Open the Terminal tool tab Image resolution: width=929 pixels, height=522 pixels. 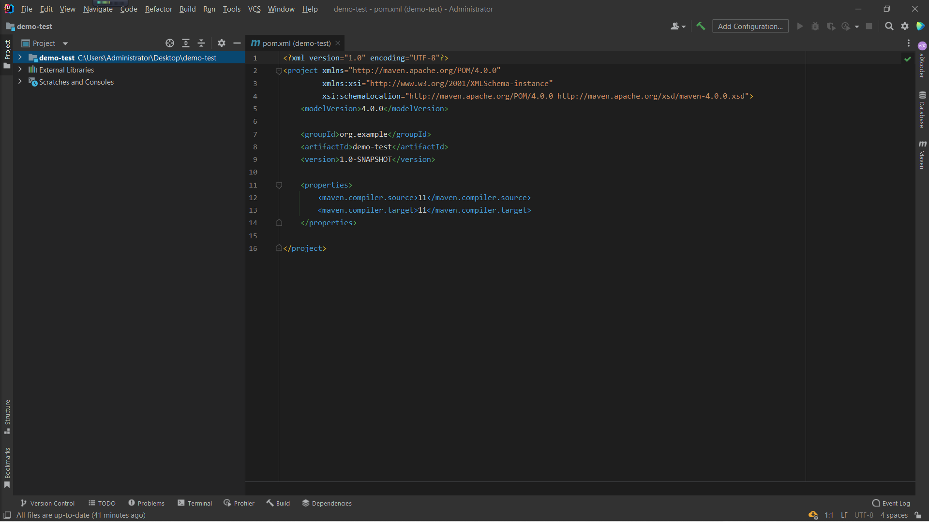(195, 503)
